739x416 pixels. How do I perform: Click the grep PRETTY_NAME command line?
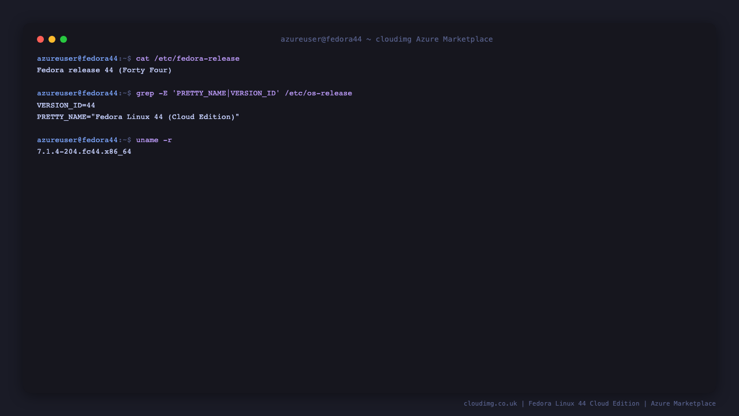coord(195,94)
